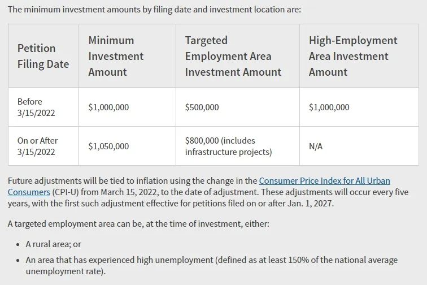Select the high unemployment bullet item text
Image resolution: width=427 pixels, height=285 pixels.
(212, 266)
